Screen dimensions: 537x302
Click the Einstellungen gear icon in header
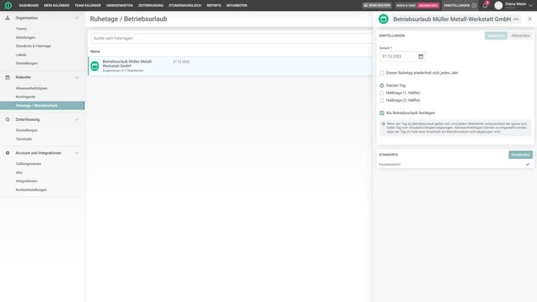[474, 5]
